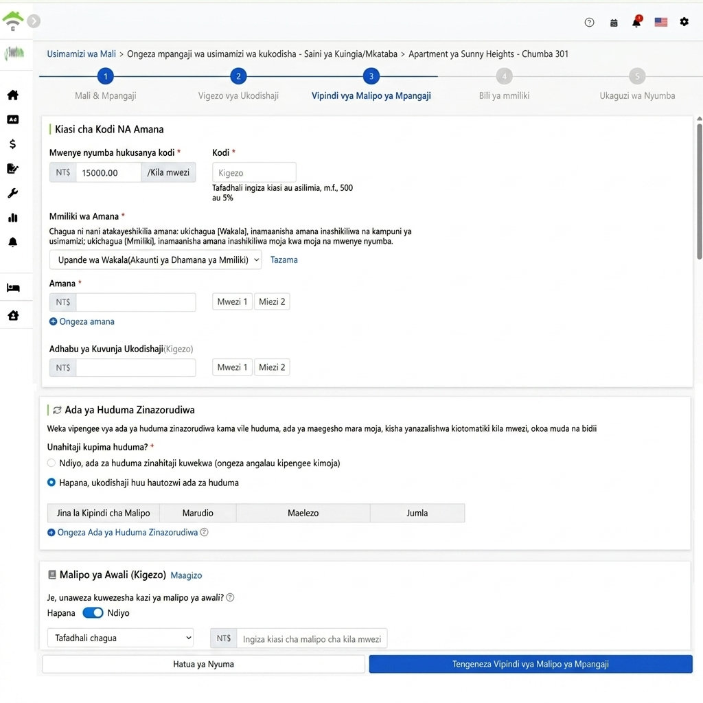Open the Maagizo link
Image resolution: width=703 pixels, height=703 pixels.
tap(186, 575)
